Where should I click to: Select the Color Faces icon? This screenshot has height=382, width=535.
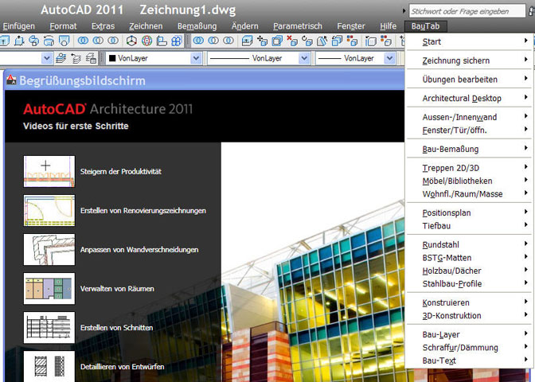tap(352, 41)
